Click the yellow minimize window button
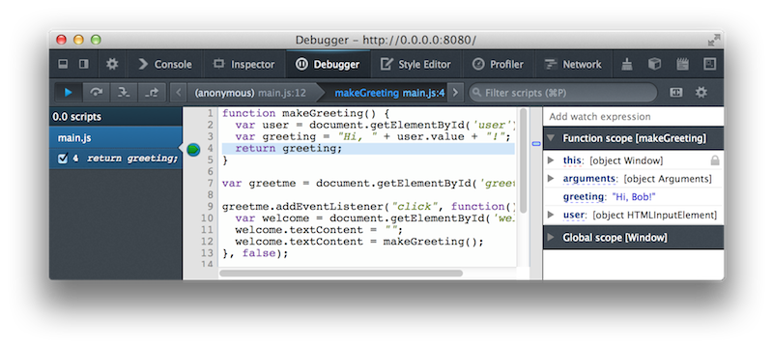Image resolution: width=773 pixels, height=348 pixels. 78,40
